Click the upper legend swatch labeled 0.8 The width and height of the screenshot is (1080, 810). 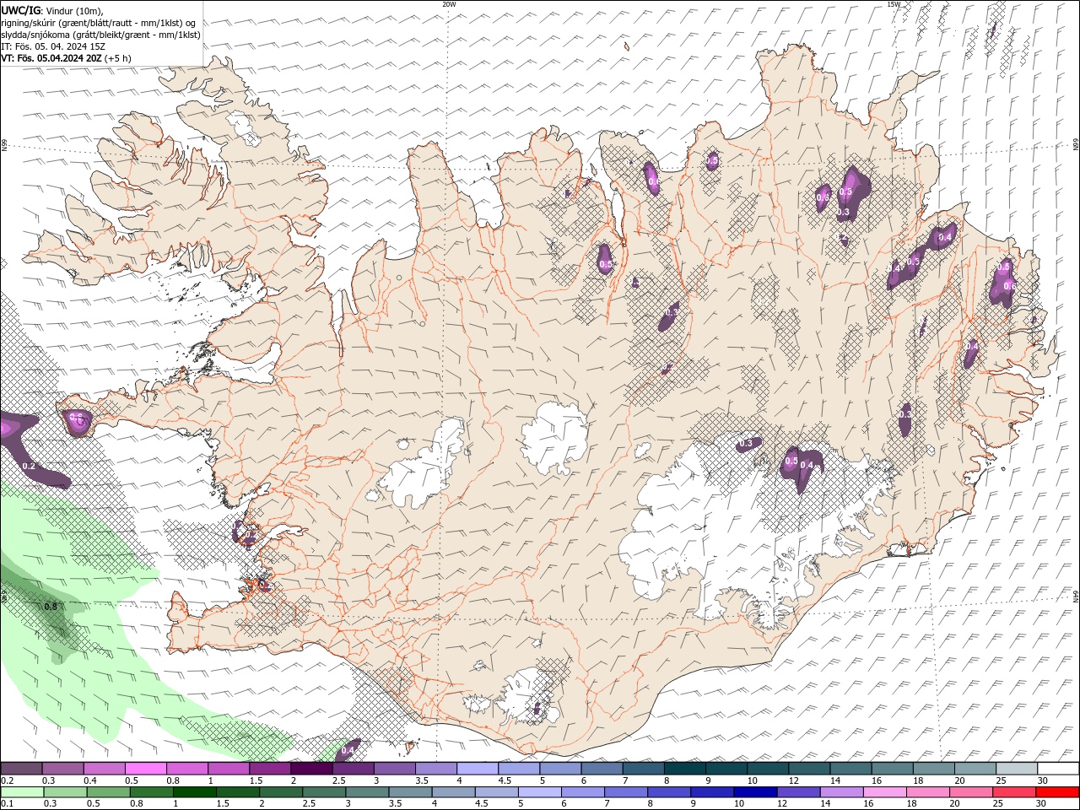point(186,769)
